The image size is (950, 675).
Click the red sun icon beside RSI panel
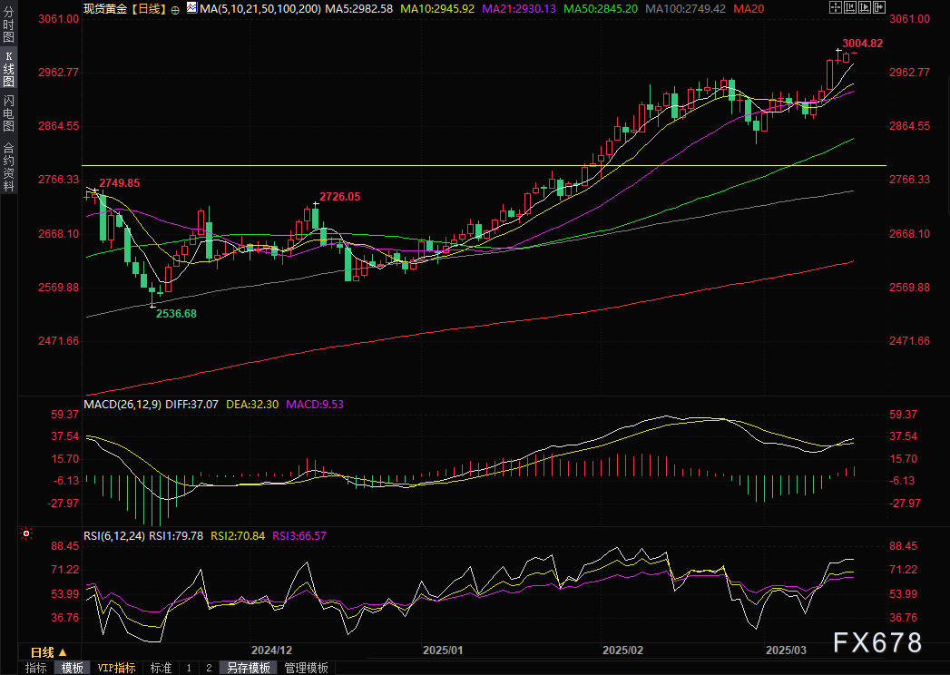[x=25, y=535]
